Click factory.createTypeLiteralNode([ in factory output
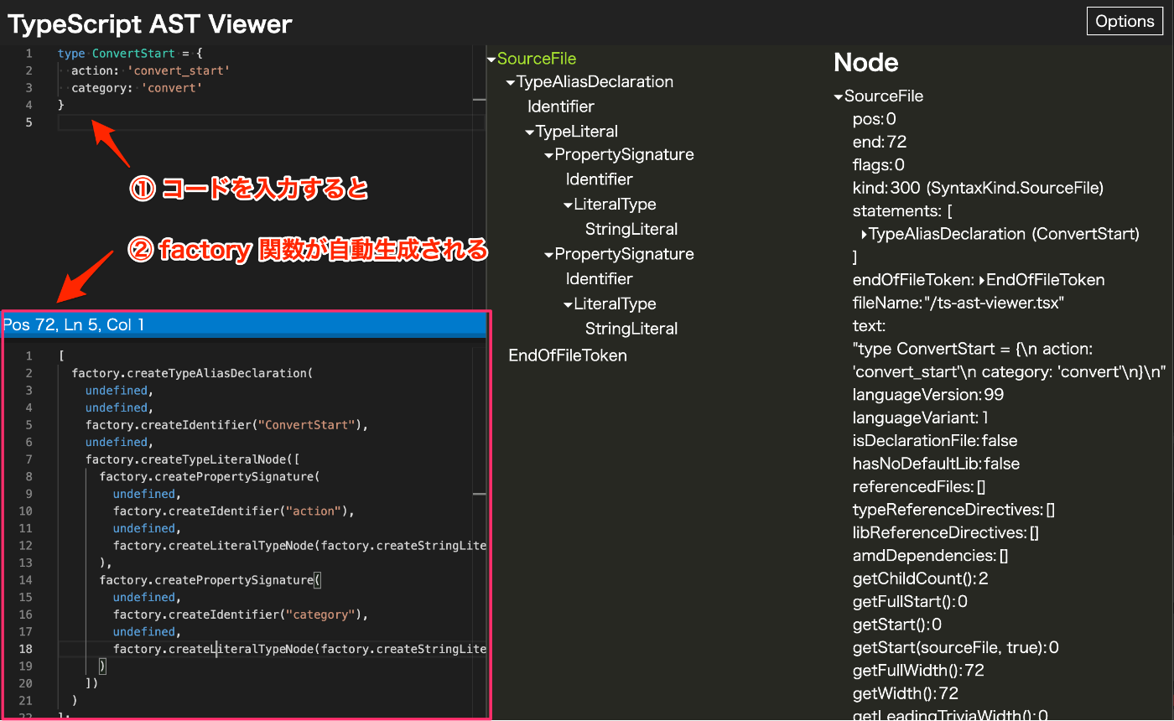The height and width of the screenshot is (721, 1174). 193,459
